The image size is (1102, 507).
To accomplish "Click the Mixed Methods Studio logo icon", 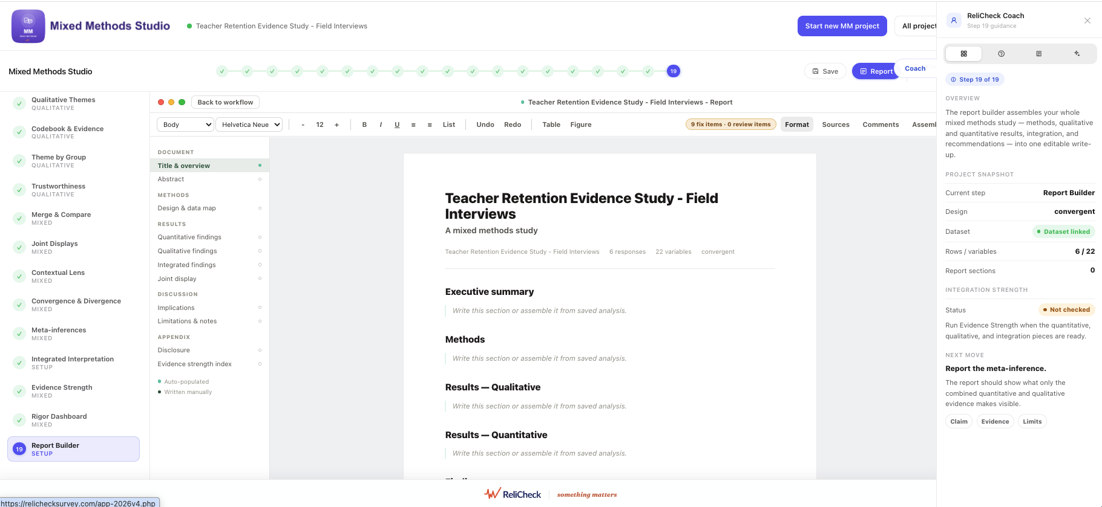I will (28, 26).
